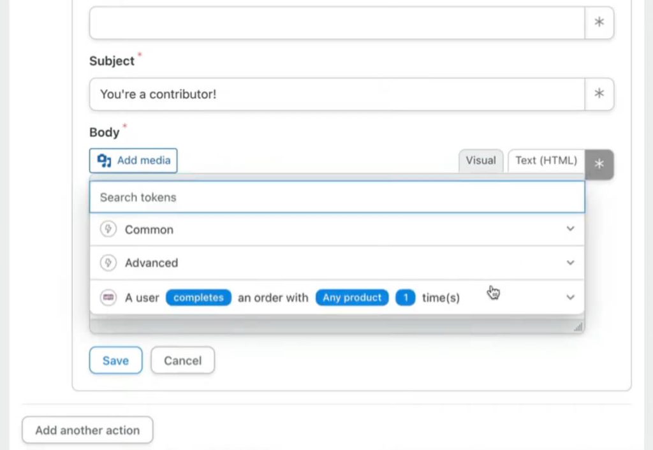Image resolution: width=653 pixels, height=450 pixels.
Task: Open the token inserter beside the Subject field
Action: pos(599,93)
